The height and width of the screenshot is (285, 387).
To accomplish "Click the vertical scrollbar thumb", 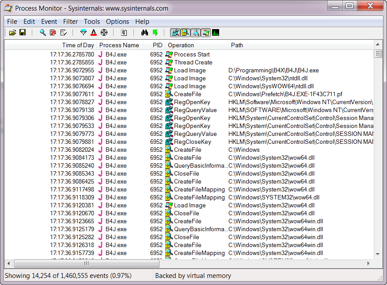I will 378,53.
